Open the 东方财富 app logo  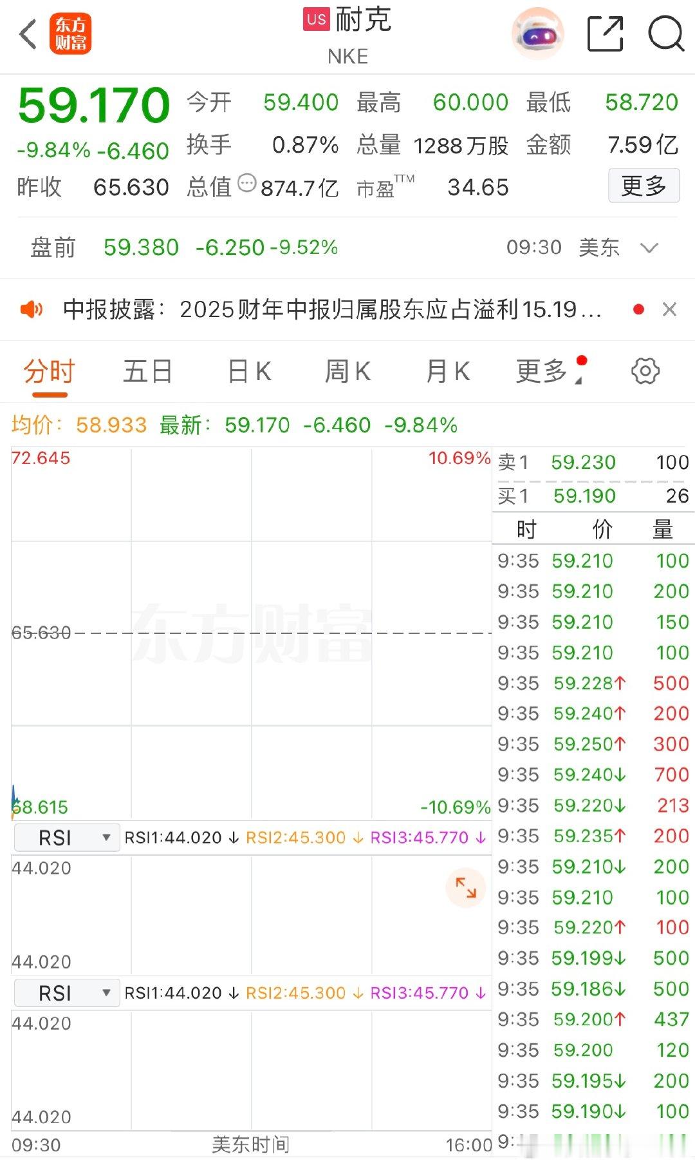tap(70, 34)
